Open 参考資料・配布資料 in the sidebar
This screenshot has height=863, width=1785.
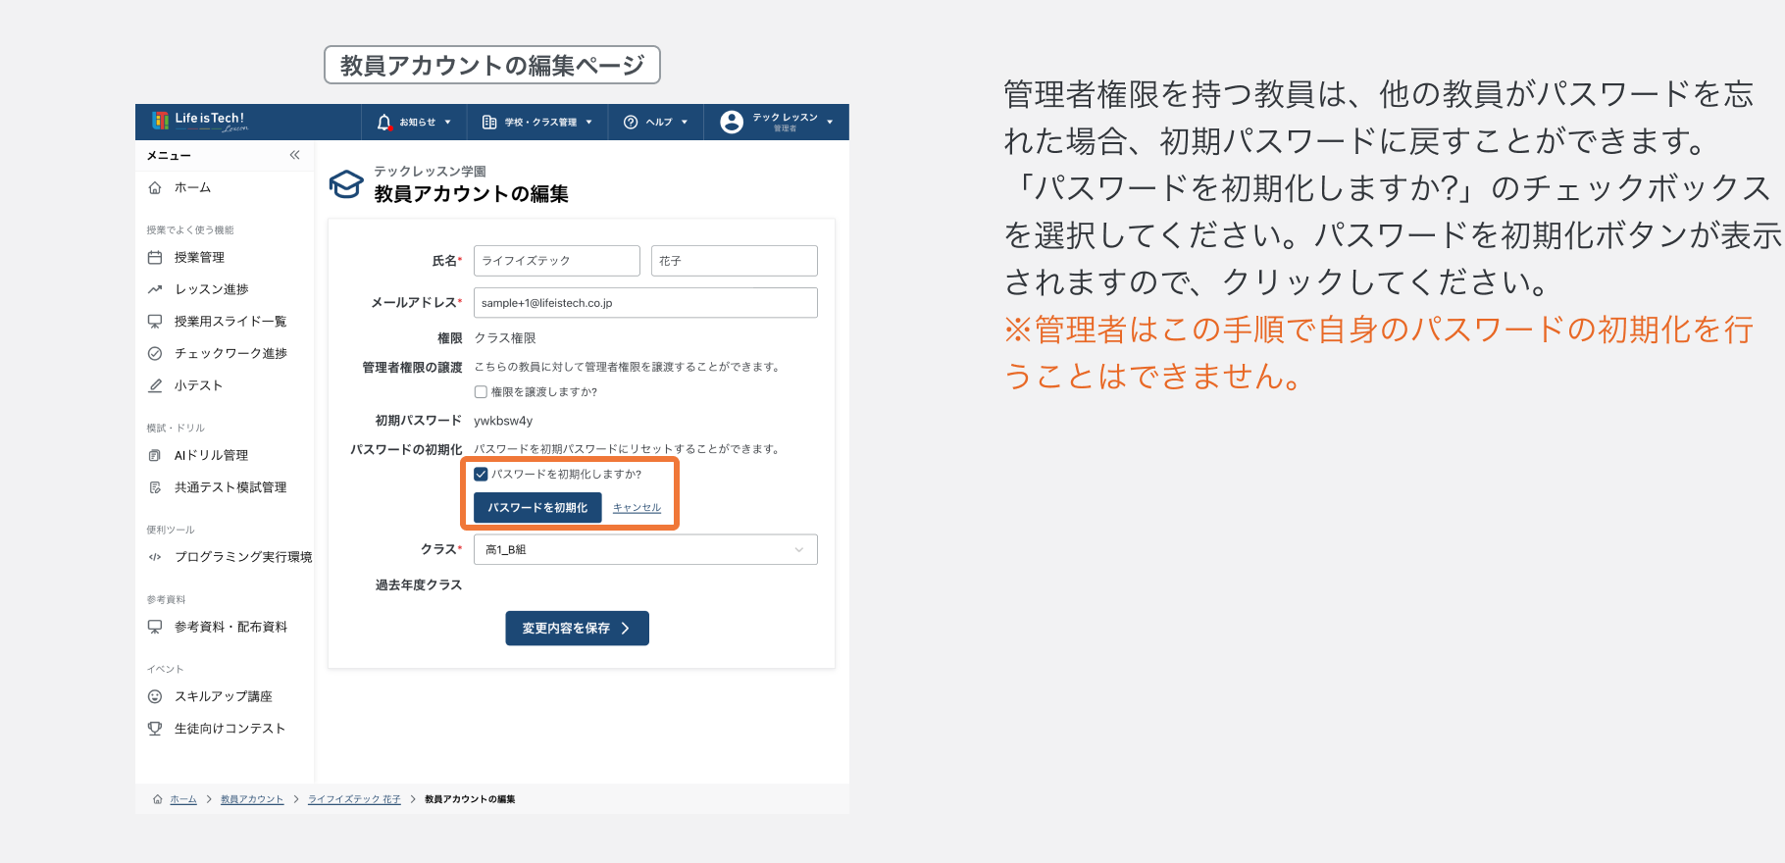(230, 627)
